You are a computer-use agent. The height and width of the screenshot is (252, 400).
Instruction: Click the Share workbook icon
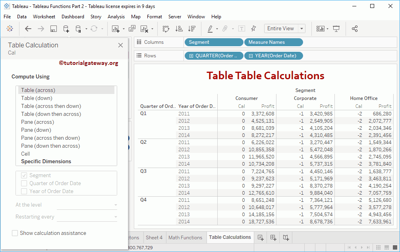point(355,29)
